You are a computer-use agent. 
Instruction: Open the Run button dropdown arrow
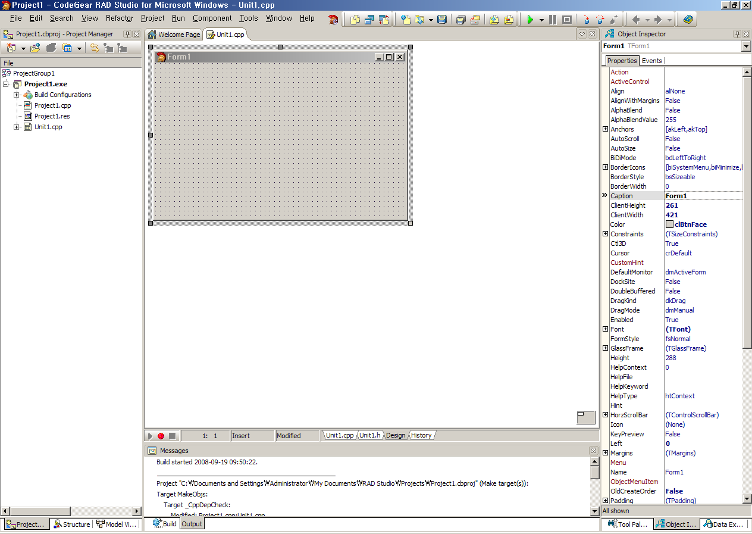(541, 20)
